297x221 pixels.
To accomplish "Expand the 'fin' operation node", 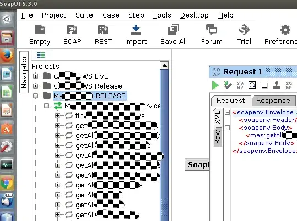I will point(57,115).
